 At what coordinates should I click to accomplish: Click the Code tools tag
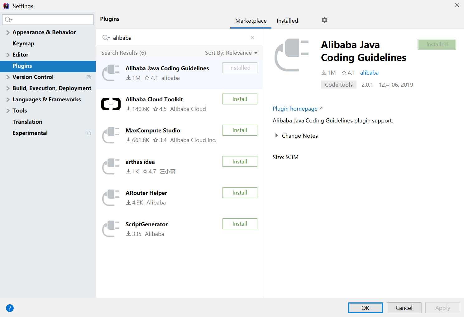click(x=339, y=85)
